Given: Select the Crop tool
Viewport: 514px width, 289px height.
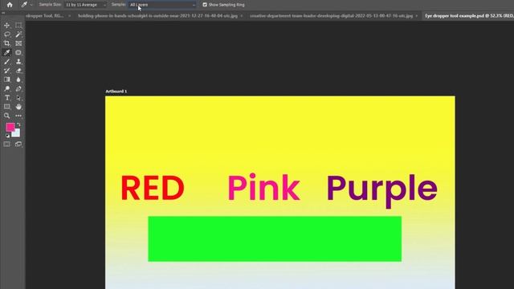Looking at the screenshot, I should pyautogui.click(x=7, y=43).
